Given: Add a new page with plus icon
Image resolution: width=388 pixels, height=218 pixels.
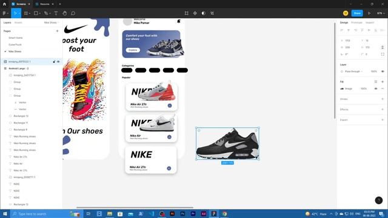Looking at the screenshot, I should click(57, 31).
